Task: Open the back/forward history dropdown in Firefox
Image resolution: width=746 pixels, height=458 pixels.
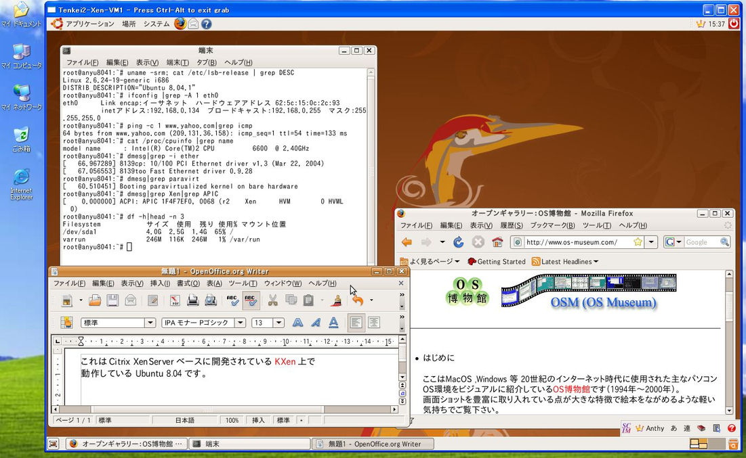Action: click(442, 242)
